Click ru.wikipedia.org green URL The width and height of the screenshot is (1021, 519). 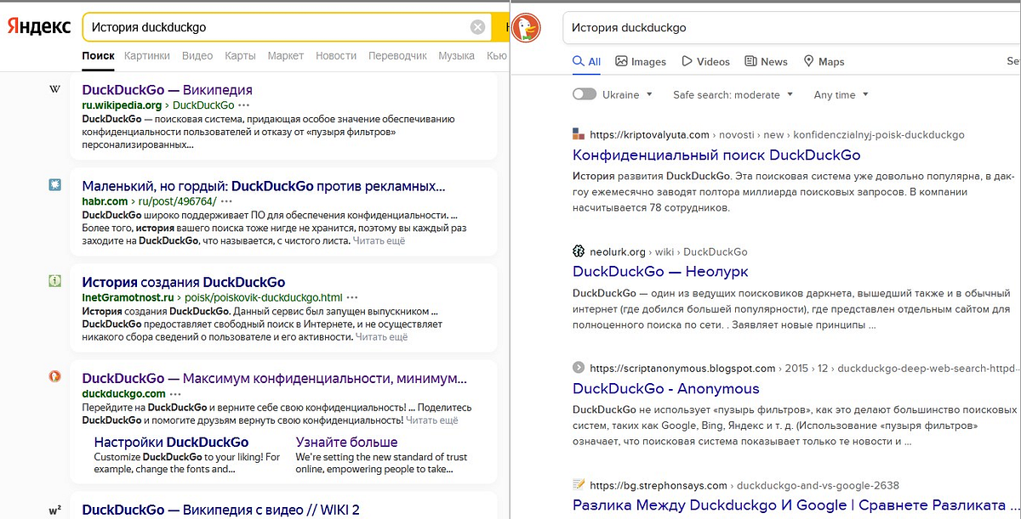click(122, 105)
